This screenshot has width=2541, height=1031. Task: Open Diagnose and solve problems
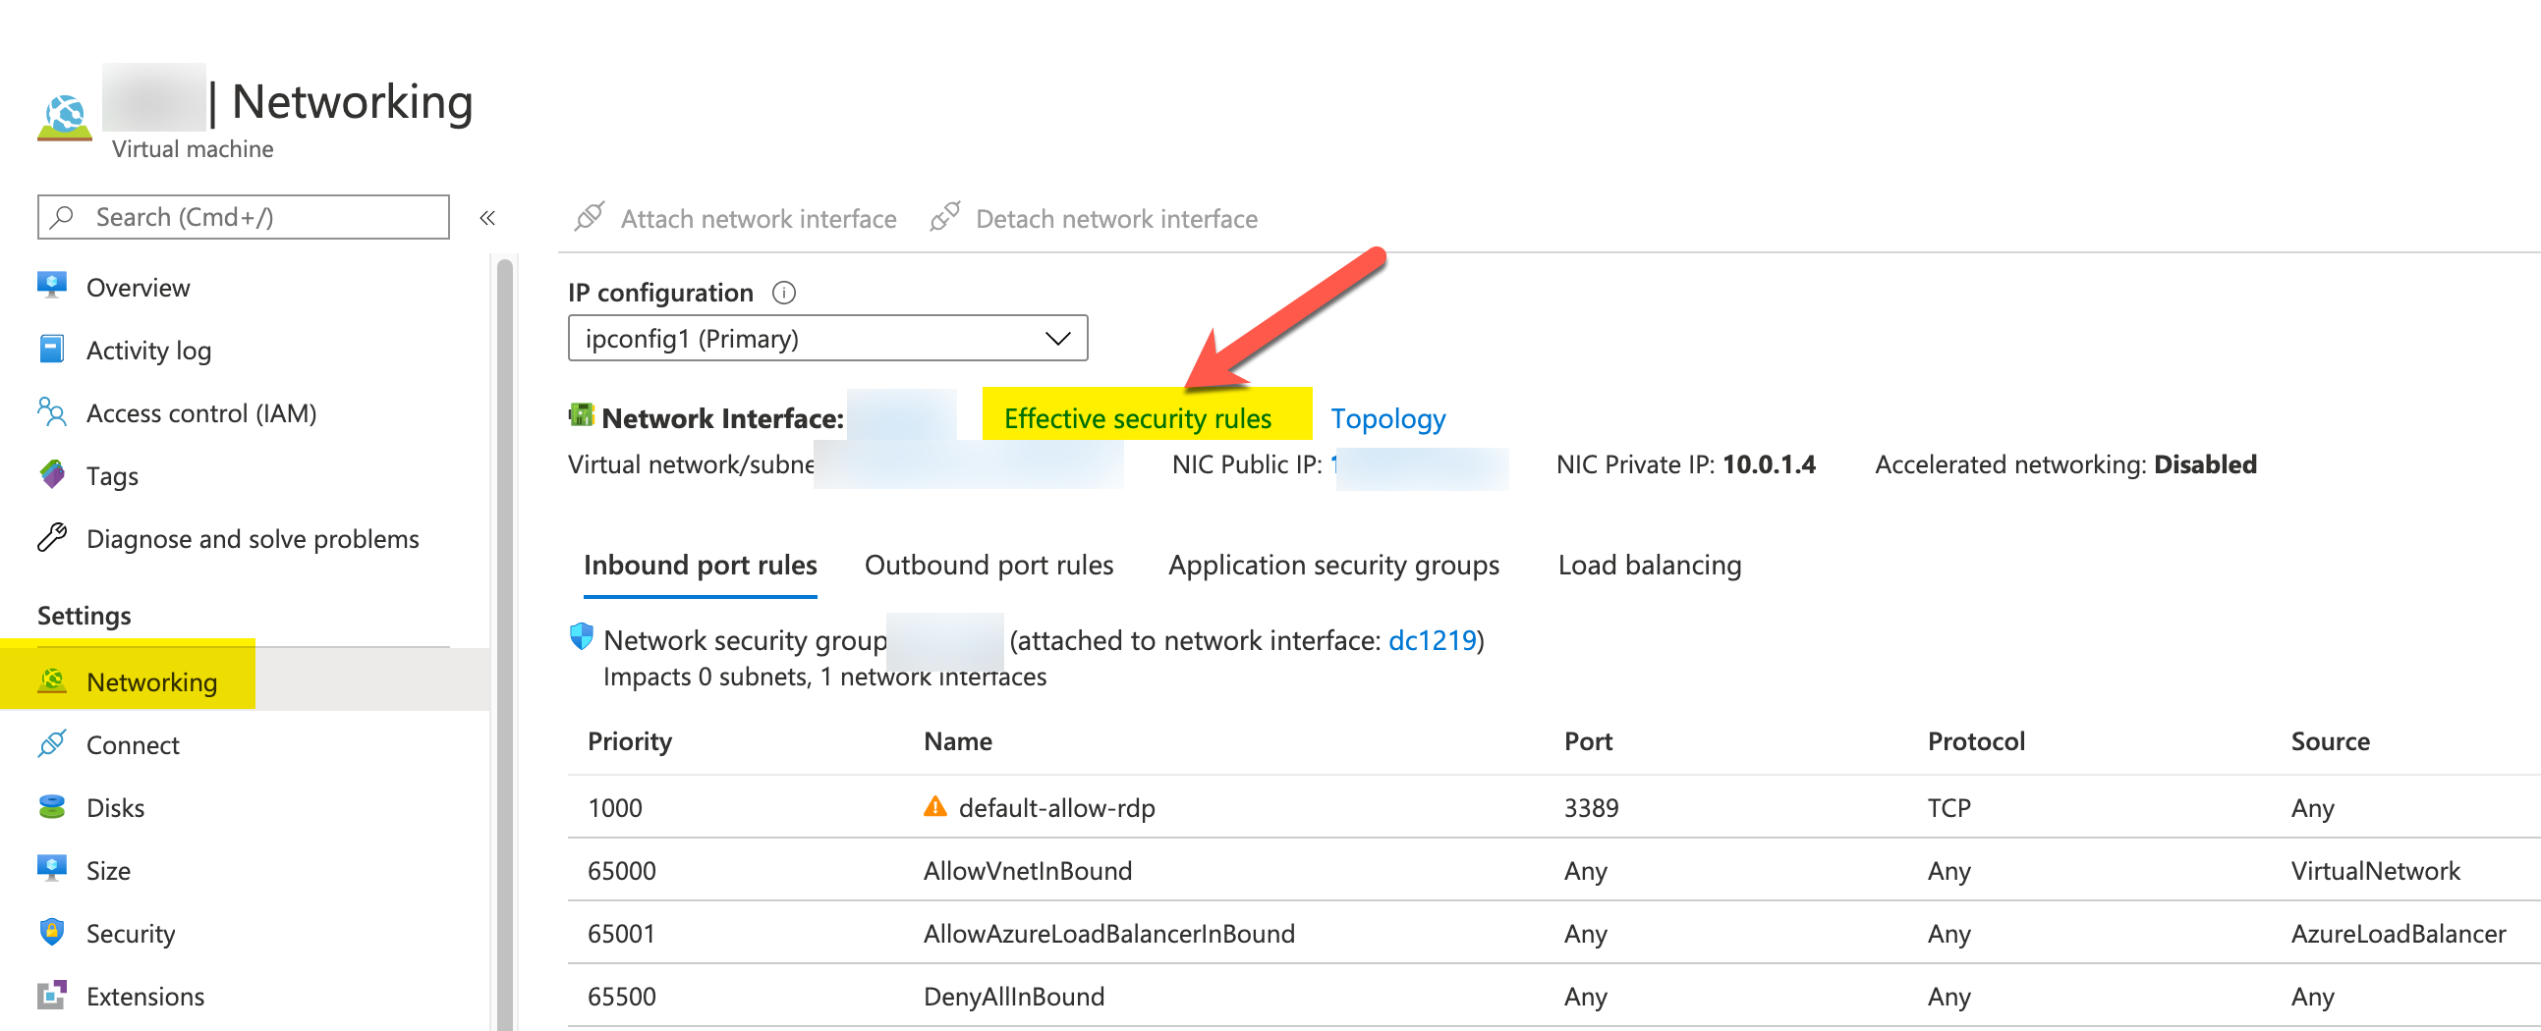tap(253, 539)
